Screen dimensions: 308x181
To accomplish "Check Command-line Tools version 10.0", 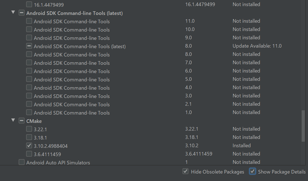I will [x=29, y=29].
